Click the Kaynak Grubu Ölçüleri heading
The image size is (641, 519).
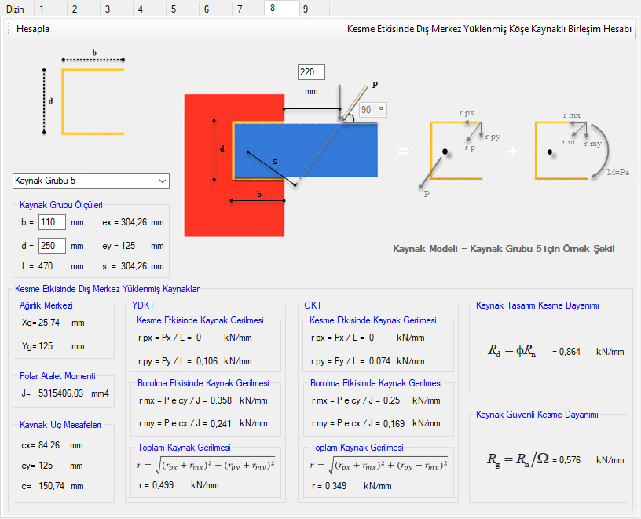pyautogui.click(x=61, y=205)
